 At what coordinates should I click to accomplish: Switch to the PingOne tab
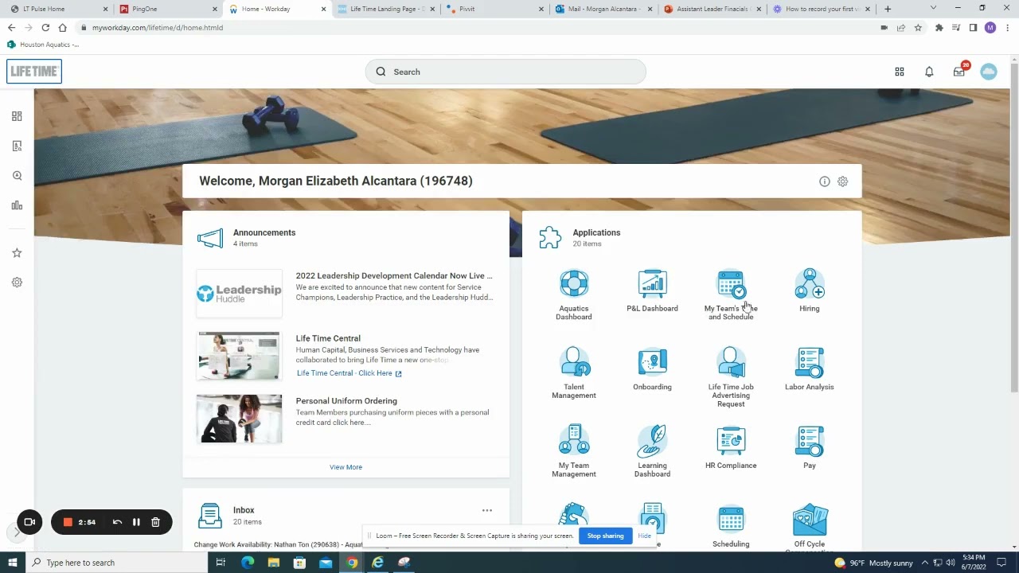[x=168, y=9]
